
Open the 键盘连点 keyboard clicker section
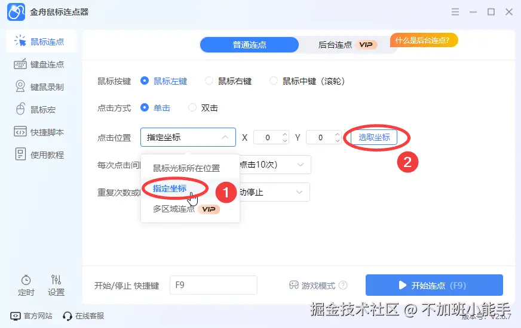pos(39,64)
